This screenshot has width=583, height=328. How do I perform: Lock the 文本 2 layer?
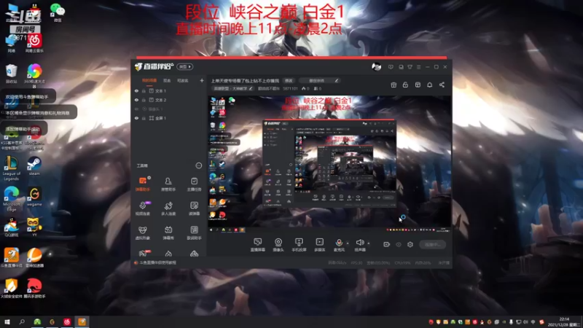144,100
